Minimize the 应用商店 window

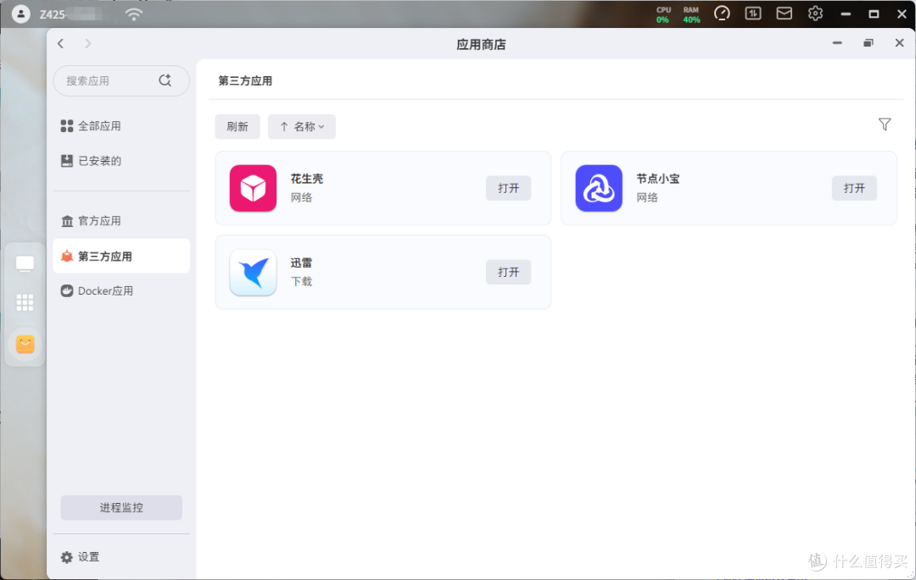837,42
